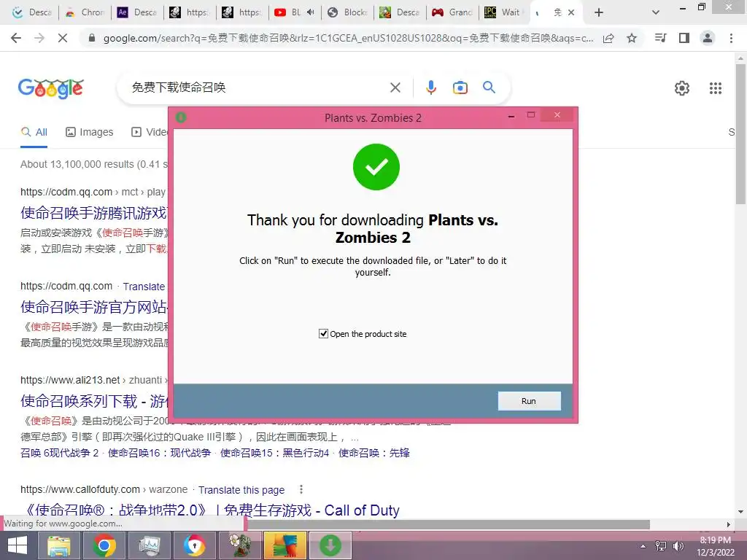Viewport: 747px width, 560px height.
Task: Clear the Google search box with X
Action: point(395,87)
